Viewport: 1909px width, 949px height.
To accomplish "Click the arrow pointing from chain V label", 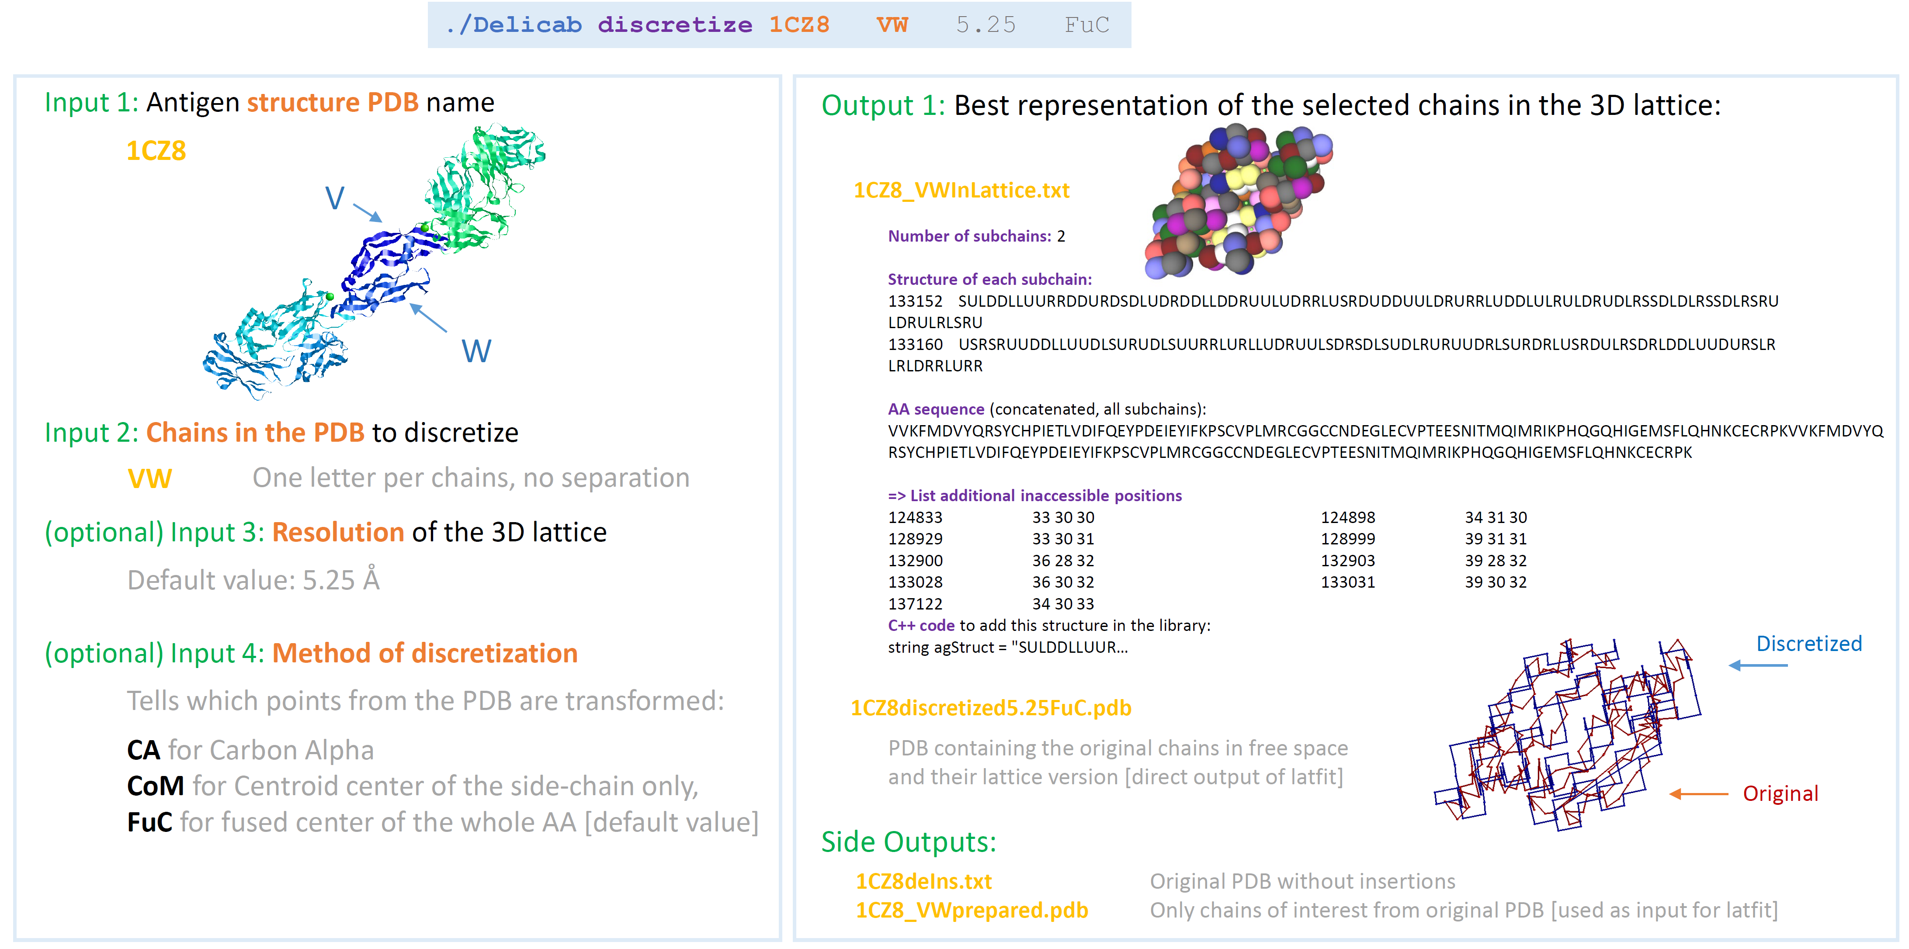I will coord(368,213).
